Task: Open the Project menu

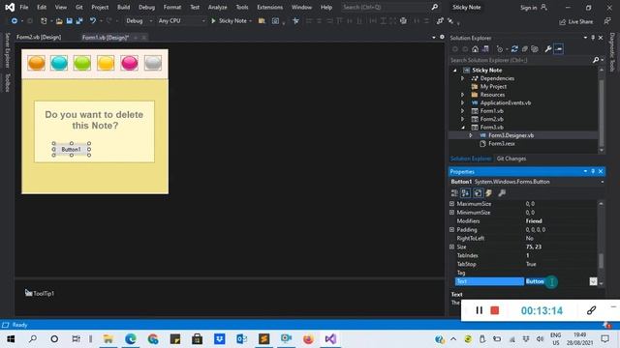Action: coord(100,7)
